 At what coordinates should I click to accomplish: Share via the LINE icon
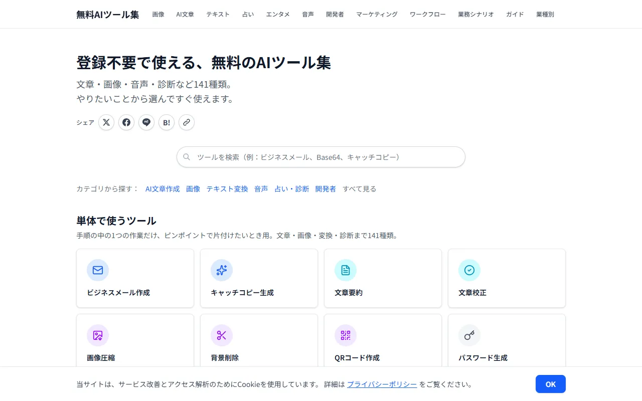click(x=146, y=122)
